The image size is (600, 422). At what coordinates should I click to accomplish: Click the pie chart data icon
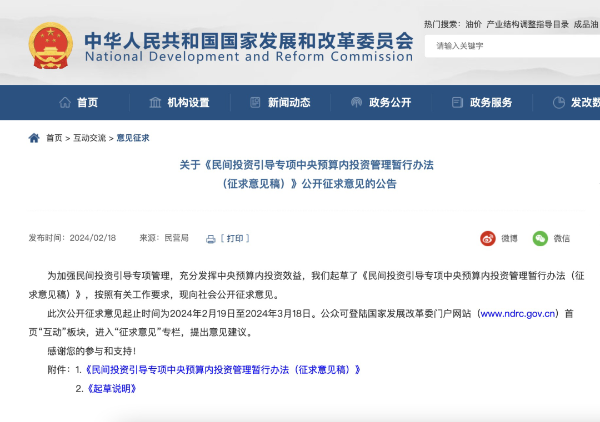coord(559,103)
